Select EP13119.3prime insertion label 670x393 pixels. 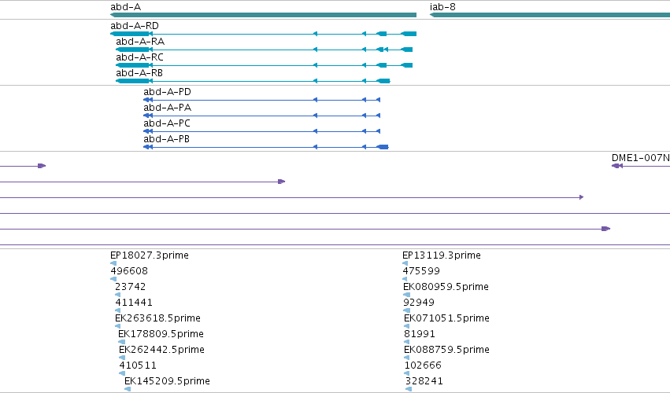coord(442,255)
